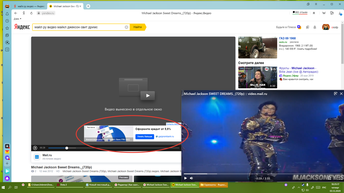
Task: Open the Mail.ru video source link
Action: [x=47, y=155]
